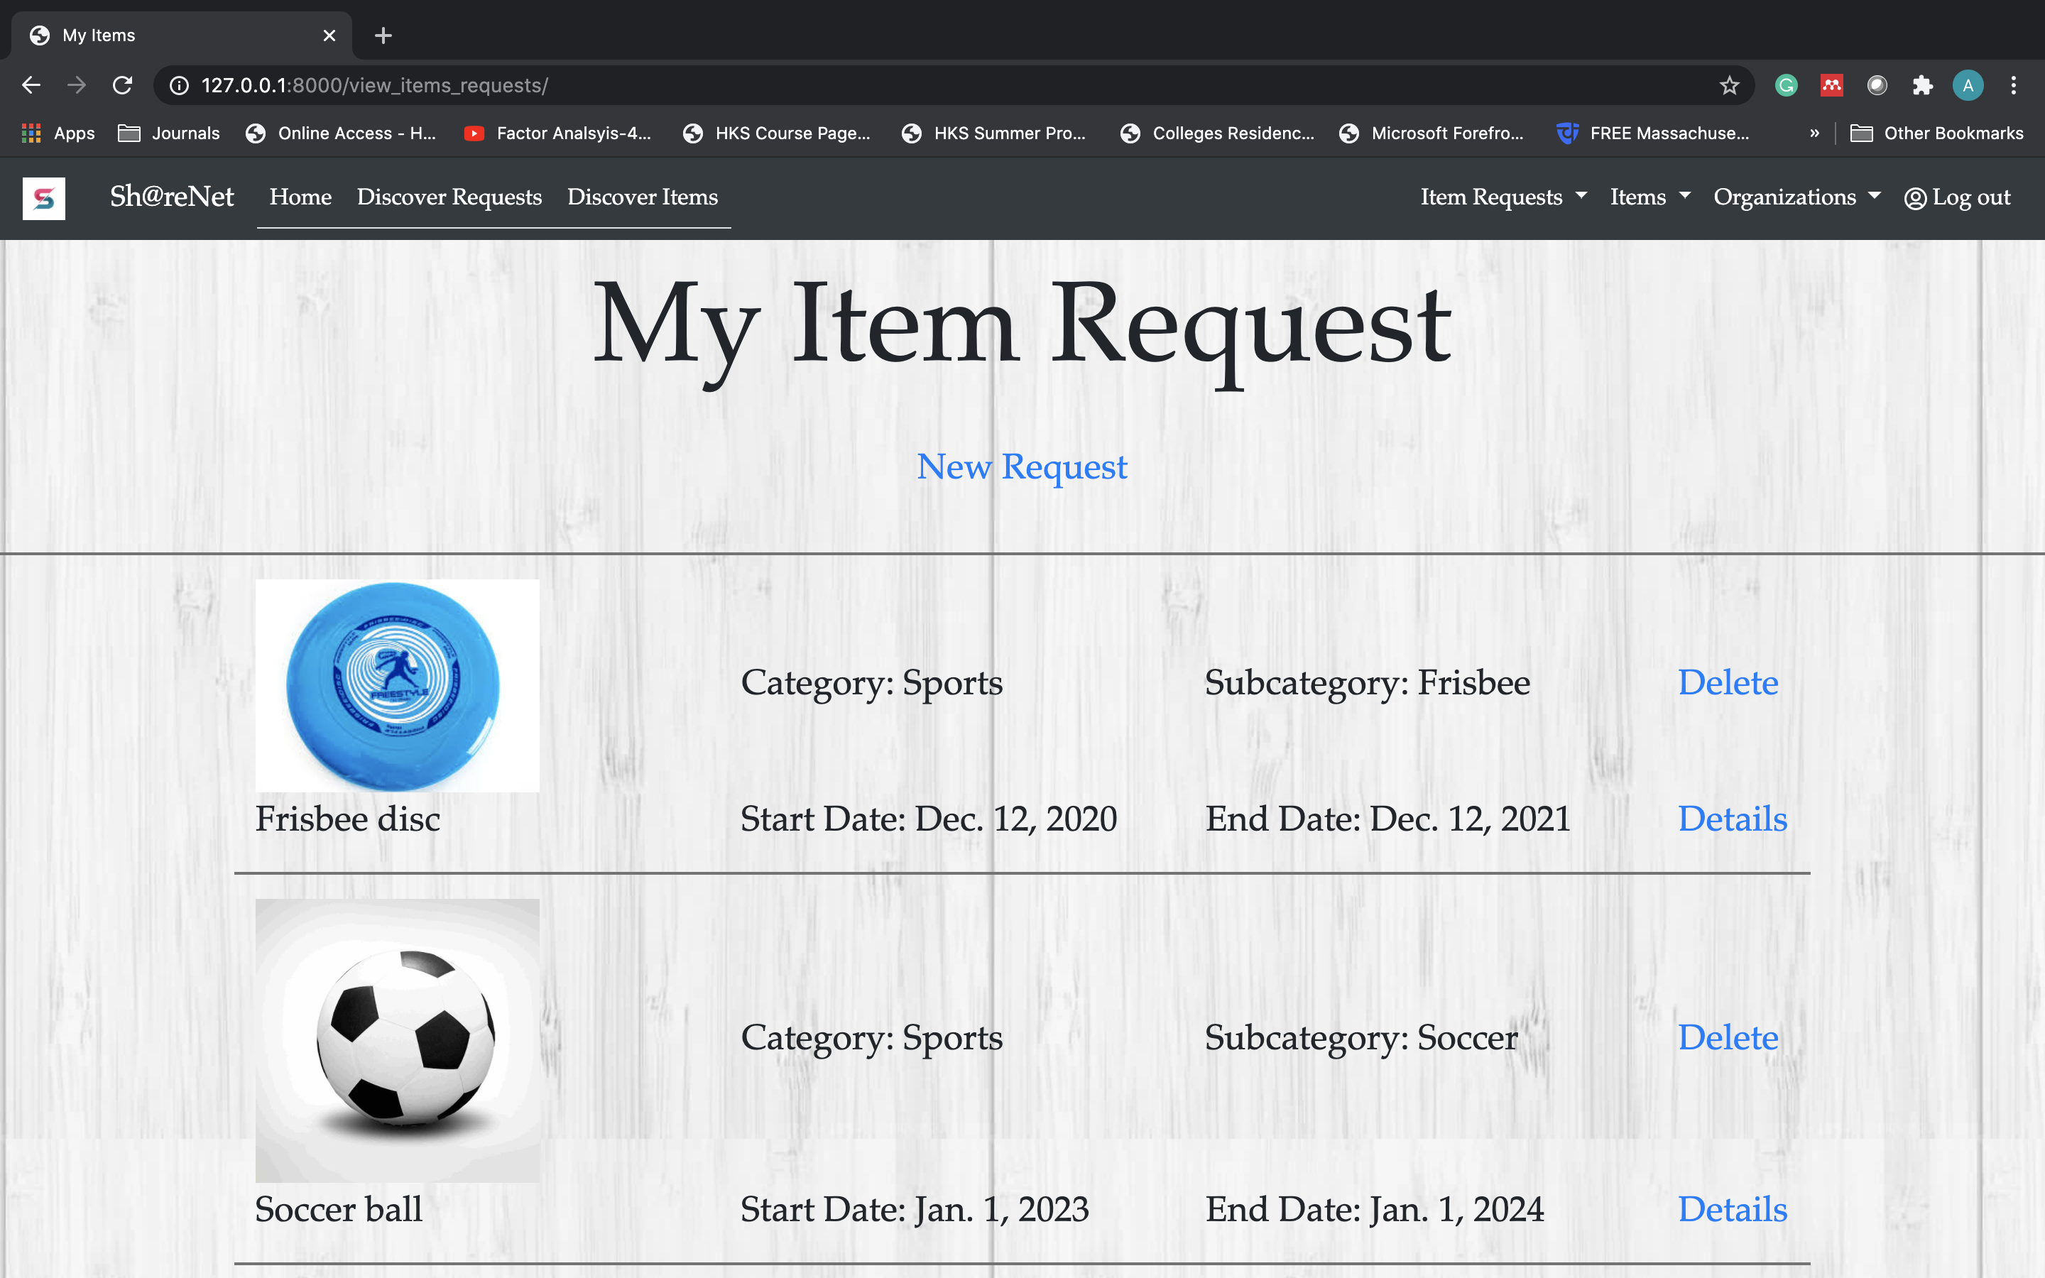Show hidden bookmarks overflow chevron
The width and height of the screenshot is (2045, 1278).
[x=1814, y=133]
